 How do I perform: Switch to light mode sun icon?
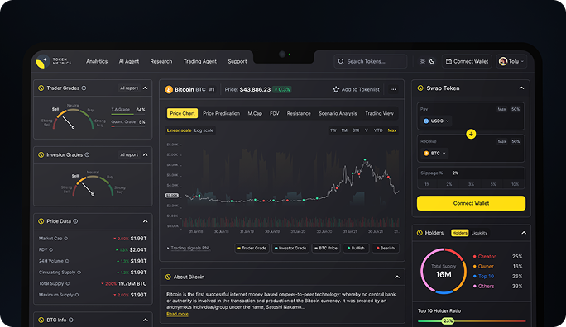[x=422, y=62]
